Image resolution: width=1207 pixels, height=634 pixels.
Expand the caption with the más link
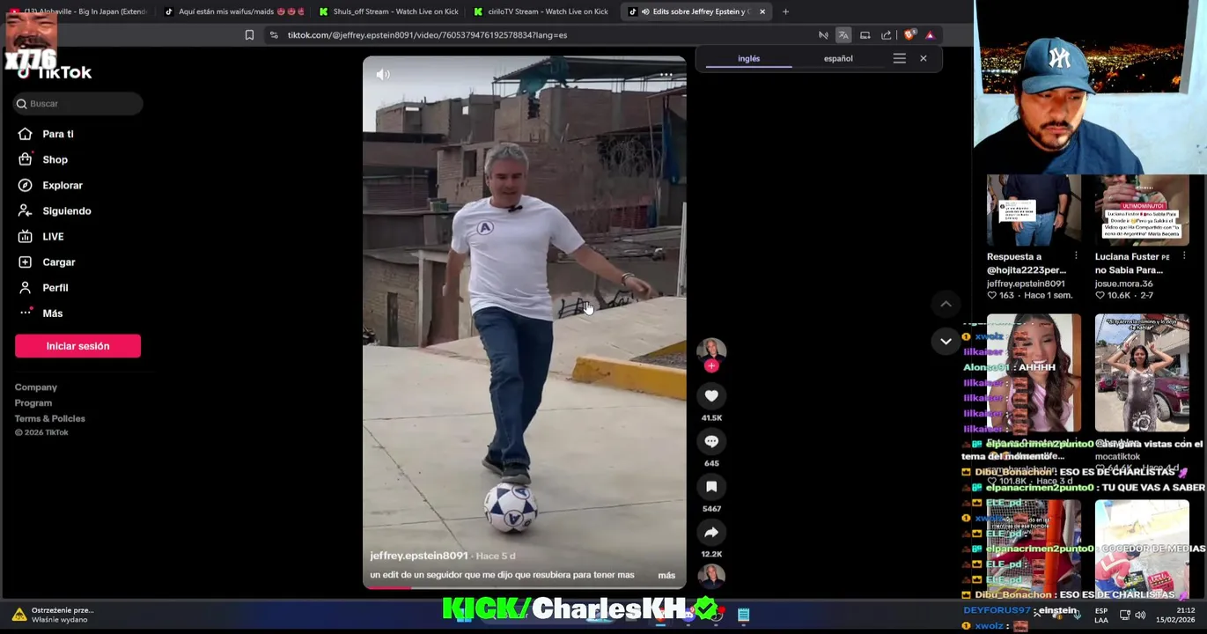(x=666, y=575)
